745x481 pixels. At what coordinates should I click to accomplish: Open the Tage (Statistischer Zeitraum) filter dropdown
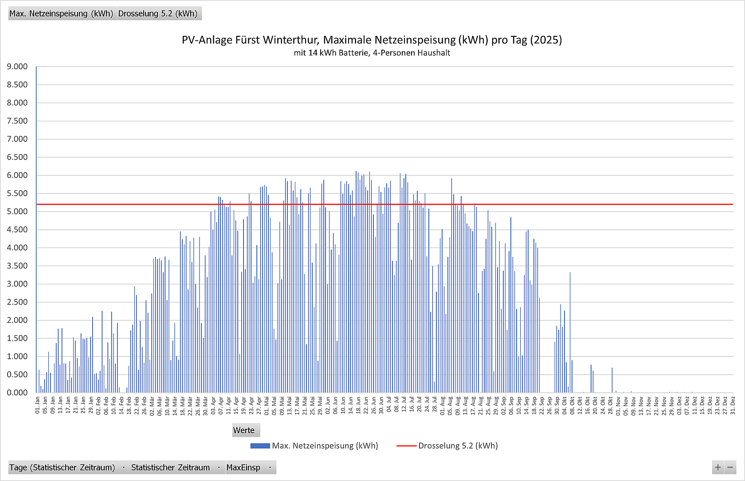[x=123, y=468]
